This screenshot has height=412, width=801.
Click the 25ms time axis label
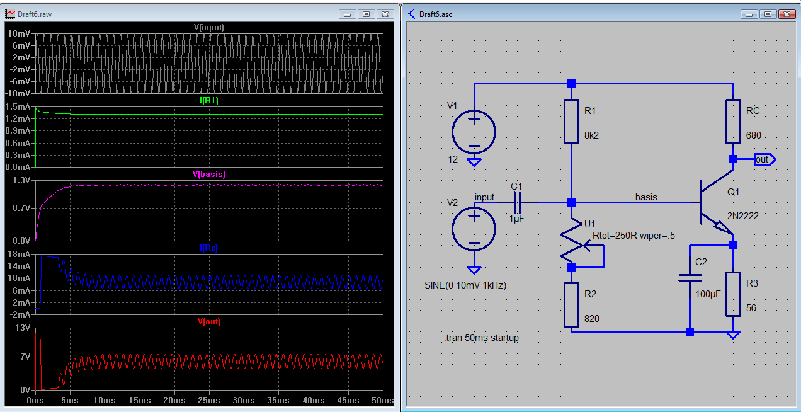pyautogui.click(x=208, y=401)
